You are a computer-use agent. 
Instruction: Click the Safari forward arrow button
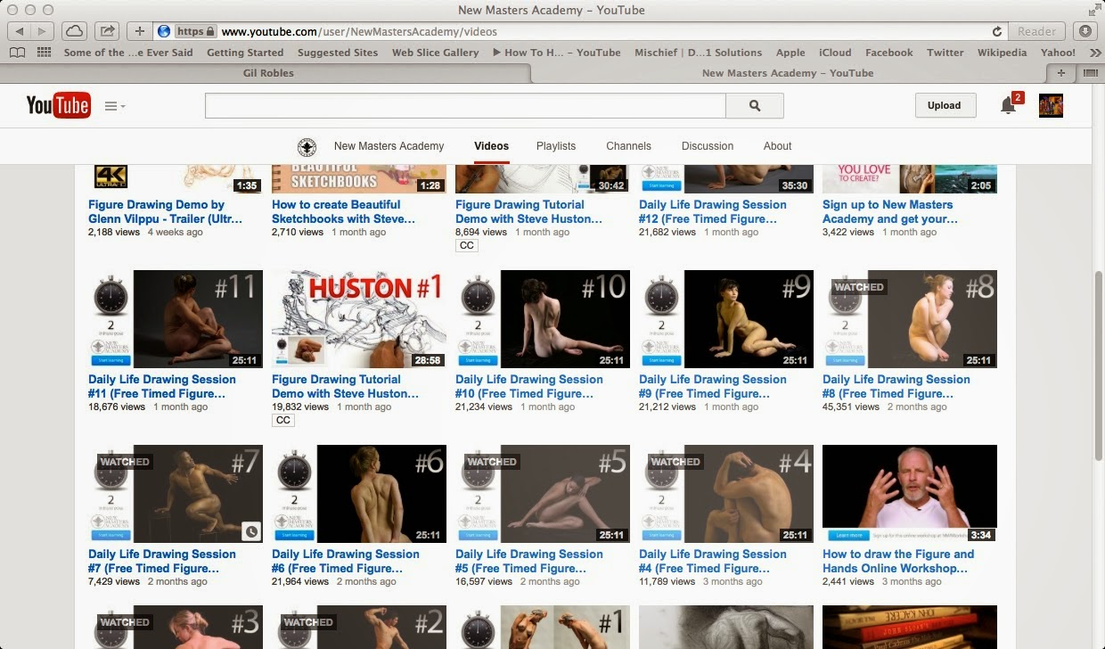click(42, 31)
